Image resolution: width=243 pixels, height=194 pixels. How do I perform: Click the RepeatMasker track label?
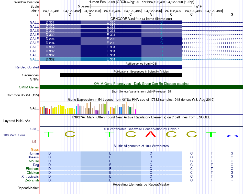coord(28,188)
